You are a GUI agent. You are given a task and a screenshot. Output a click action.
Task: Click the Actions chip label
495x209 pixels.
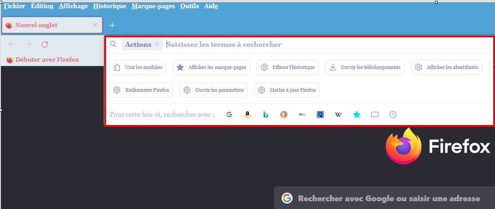138,45
